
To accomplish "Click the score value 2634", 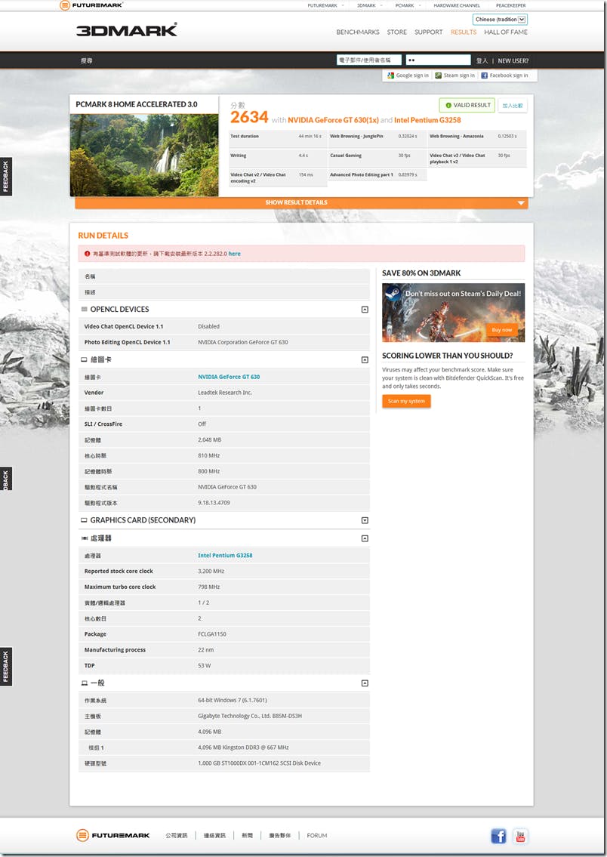I will pyautogui.click(x=249, y=118).
